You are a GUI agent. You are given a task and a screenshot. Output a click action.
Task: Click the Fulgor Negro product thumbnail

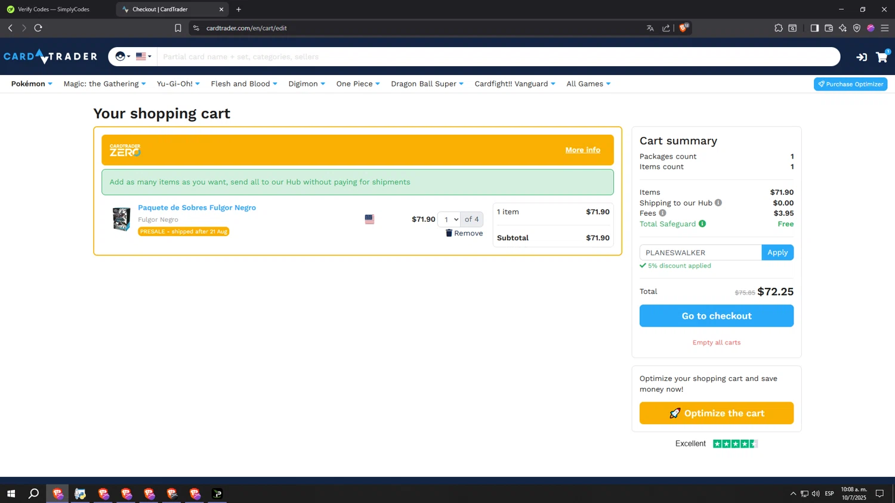click(x=122, y=219)
